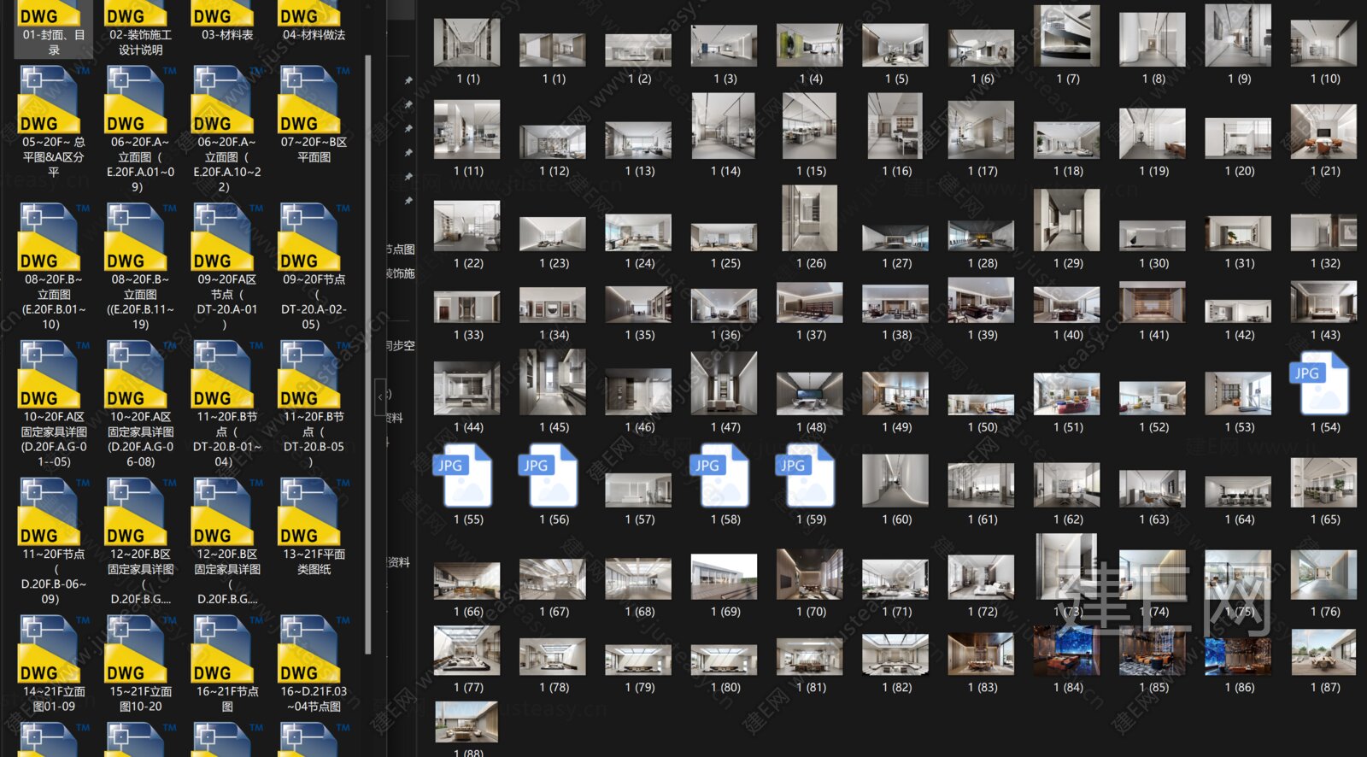Screen dimensions: 1367x757
Task: Select image thumbnail 1 (72)
Action: (981, 577)
